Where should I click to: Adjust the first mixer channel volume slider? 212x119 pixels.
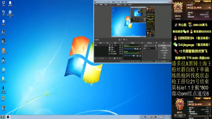pyautogui.click(x=130, y=49)
